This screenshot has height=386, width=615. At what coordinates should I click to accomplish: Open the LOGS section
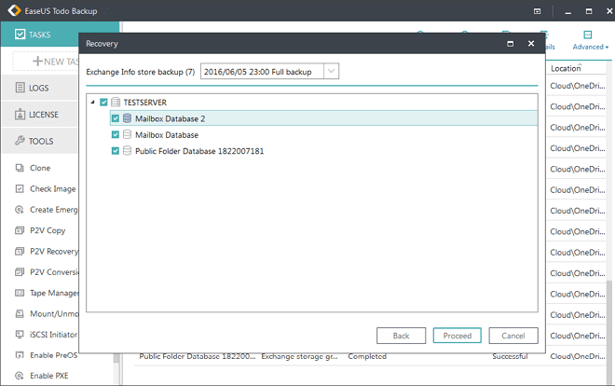tap(40, 88)
